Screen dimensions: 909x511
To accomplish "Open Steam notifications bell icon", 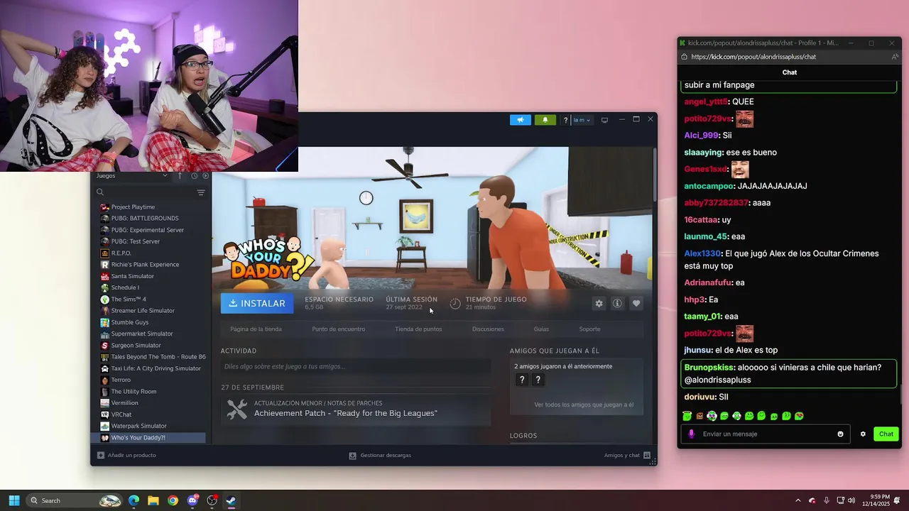I will point(545,120).
